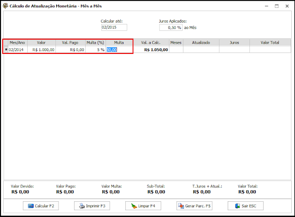This screenshot has height=217, width=295.
Task: Click the documents icon on Gerar Parc. F5
Action: pyautogui.click(x=181, y=206)
